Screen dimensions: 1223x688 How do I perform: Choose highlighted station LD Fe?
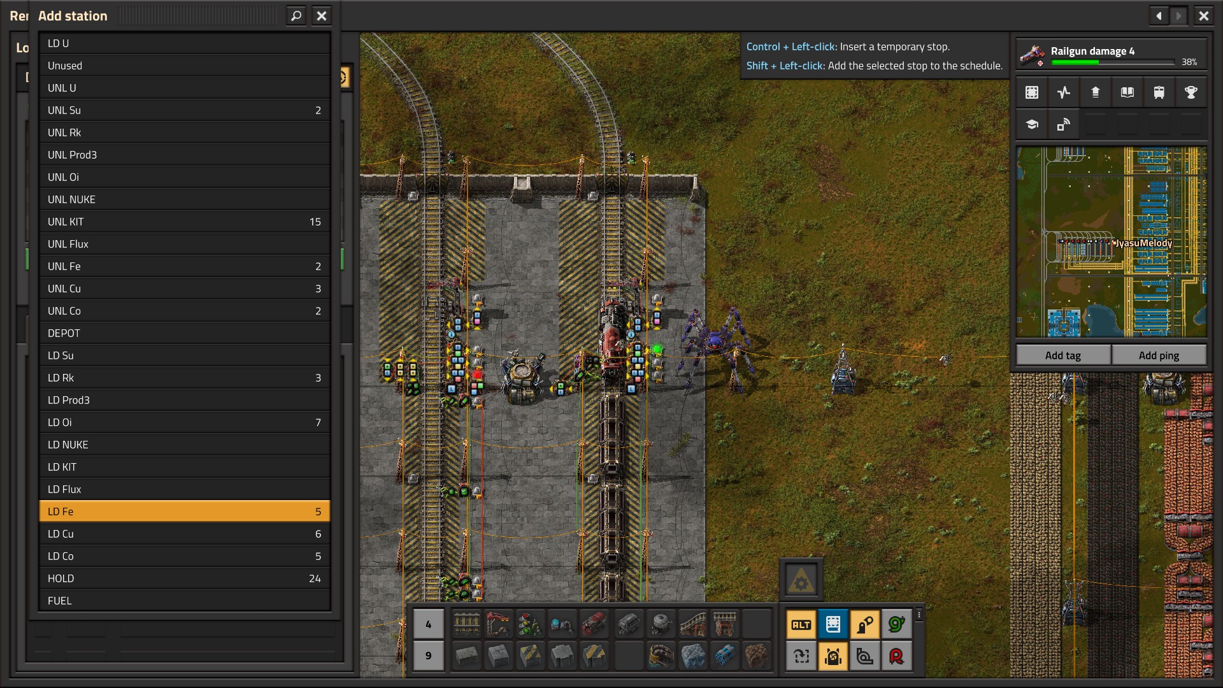185,512
